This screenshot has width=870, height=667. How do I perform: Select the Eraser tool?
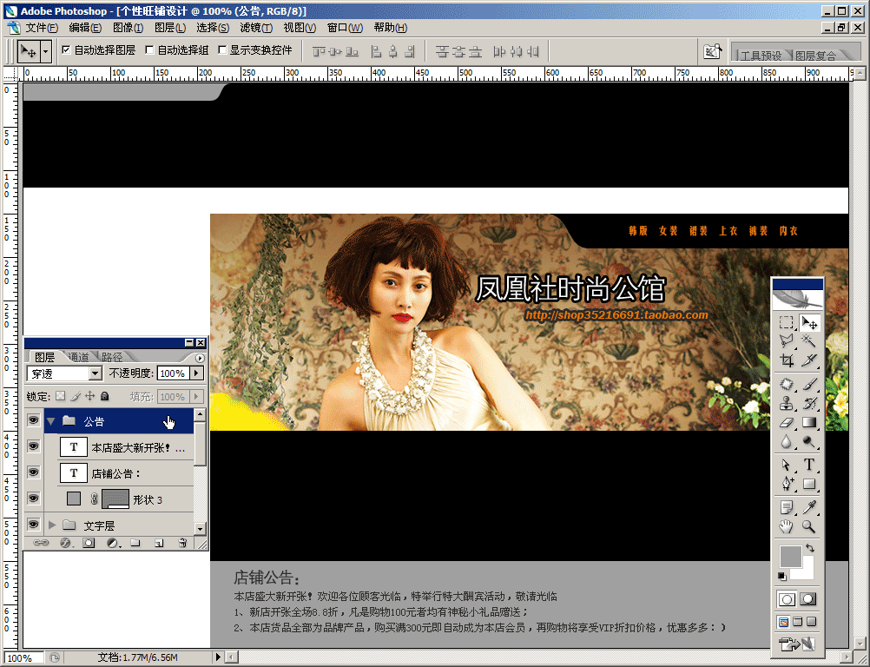787,423
